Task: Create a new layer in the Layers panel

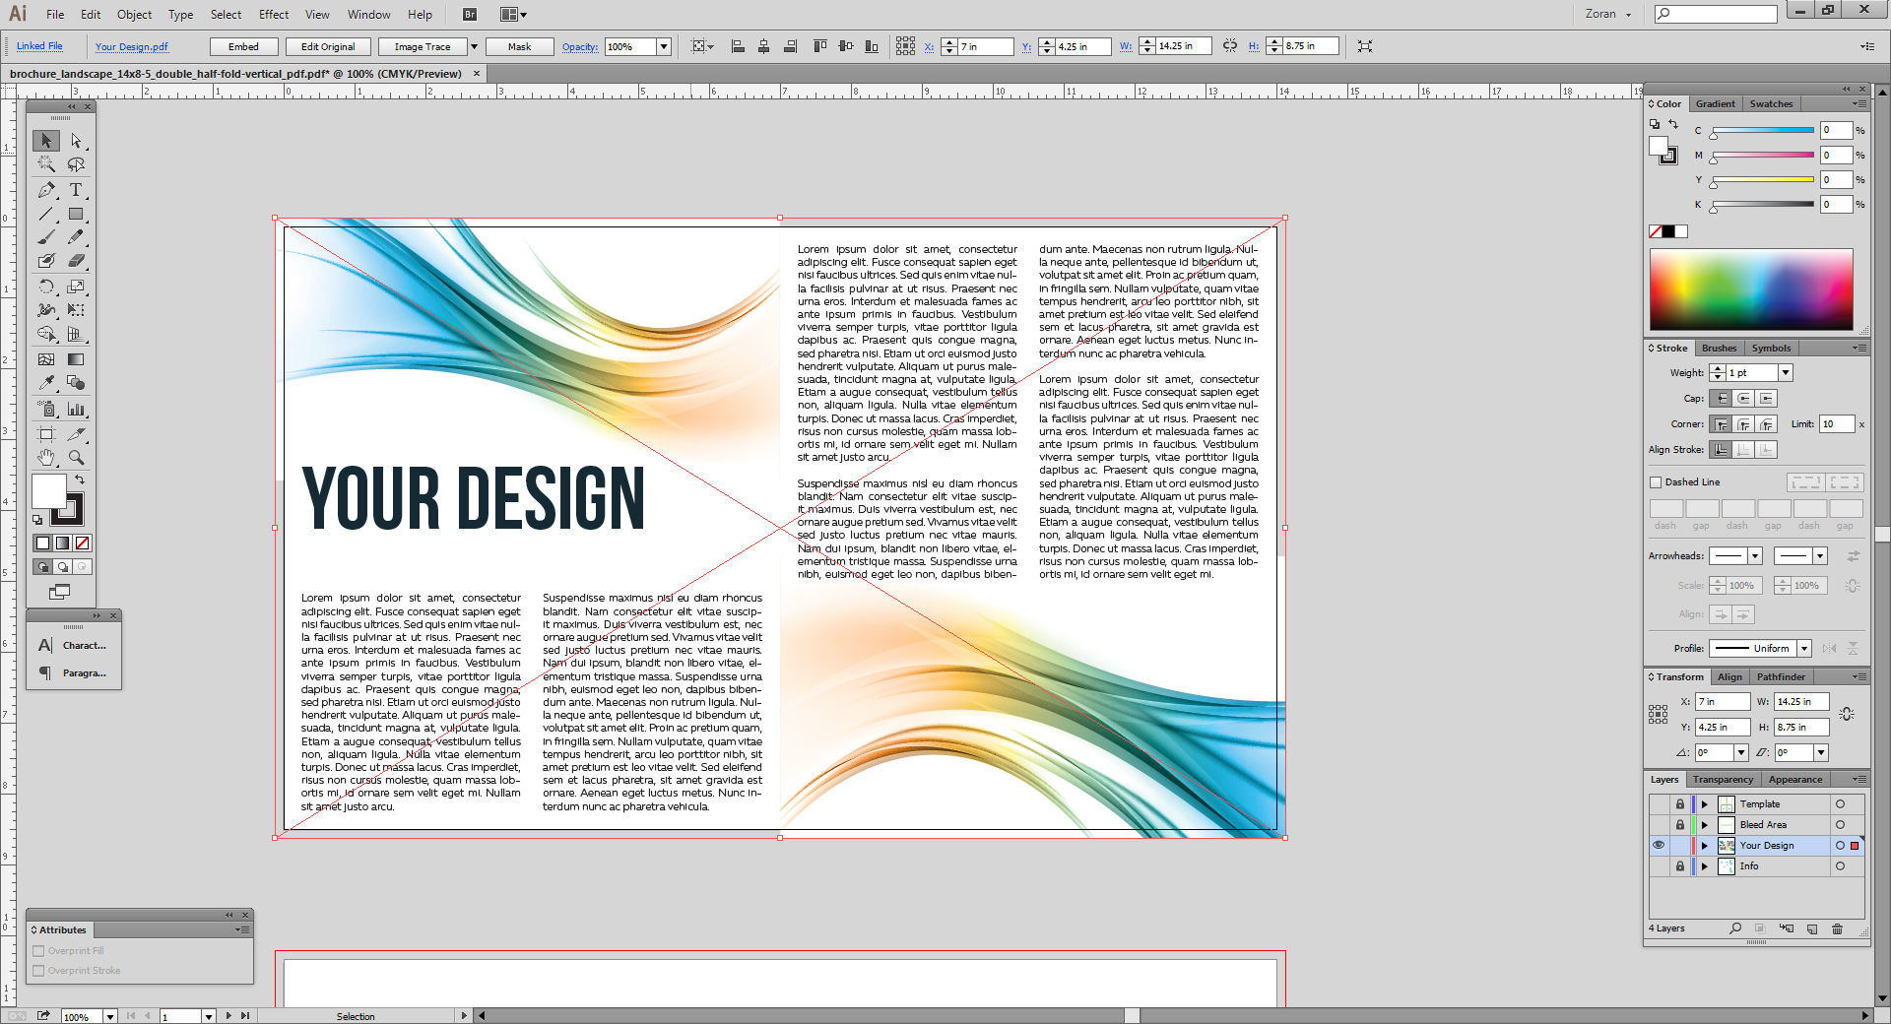Action: 1812,928
